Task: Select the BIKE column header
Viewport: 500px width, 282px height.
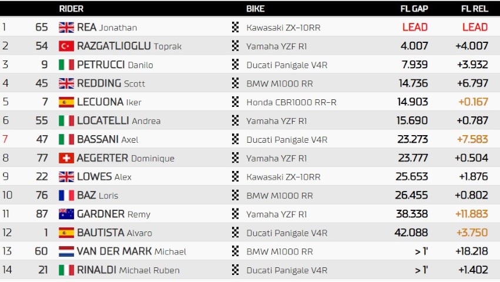Action: (256, 9)
